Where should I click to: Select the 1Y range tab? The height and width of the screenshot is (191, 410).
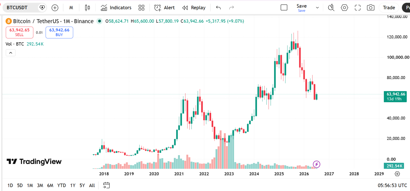(73, 185)
